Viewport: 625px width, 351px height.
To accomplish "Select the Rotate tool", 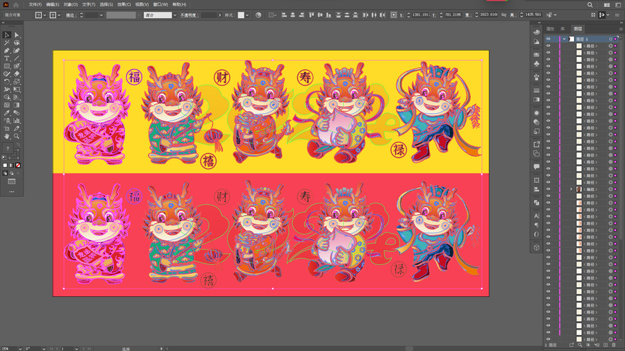I will tap(7, 82).
